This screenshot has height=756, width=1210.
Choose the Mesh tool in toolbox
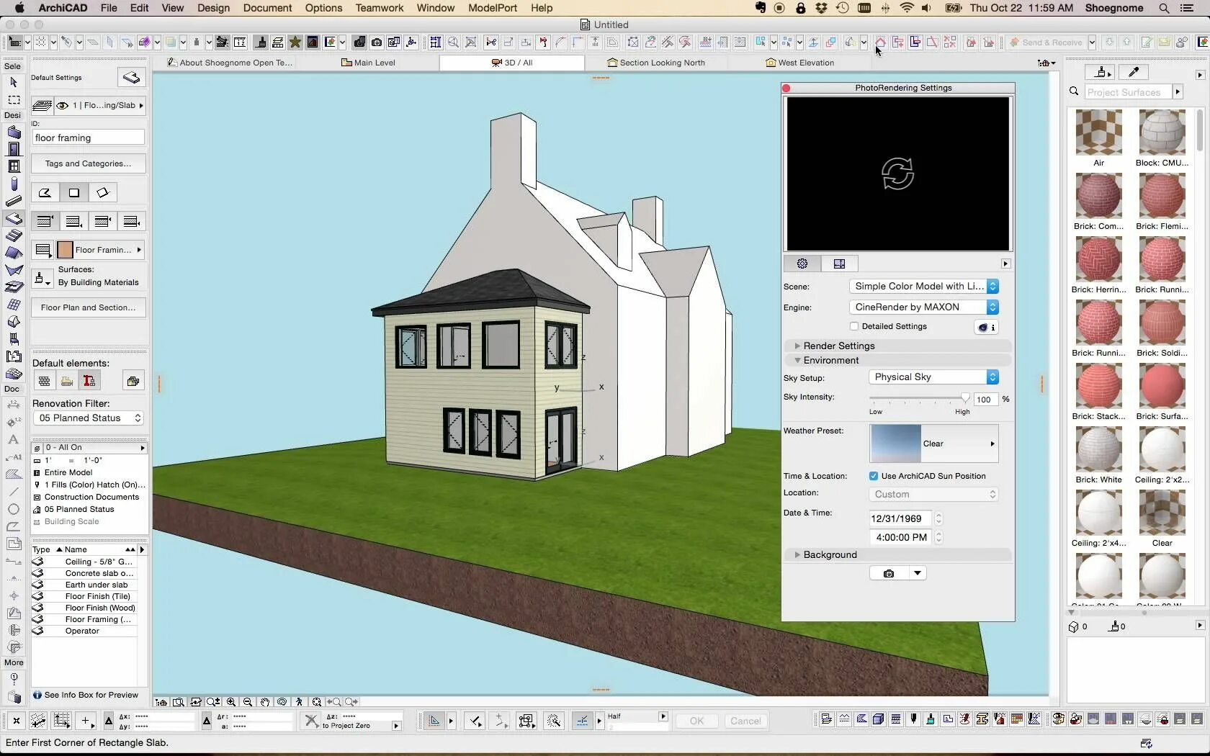click(14, 374)
